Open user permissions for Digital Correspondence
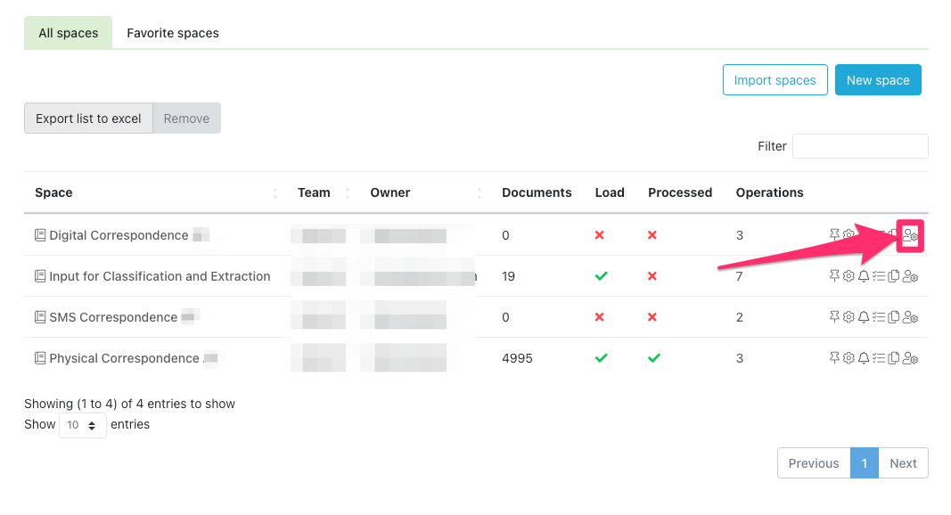The width and height of the screenshot is (951, 515). [910, 235]
